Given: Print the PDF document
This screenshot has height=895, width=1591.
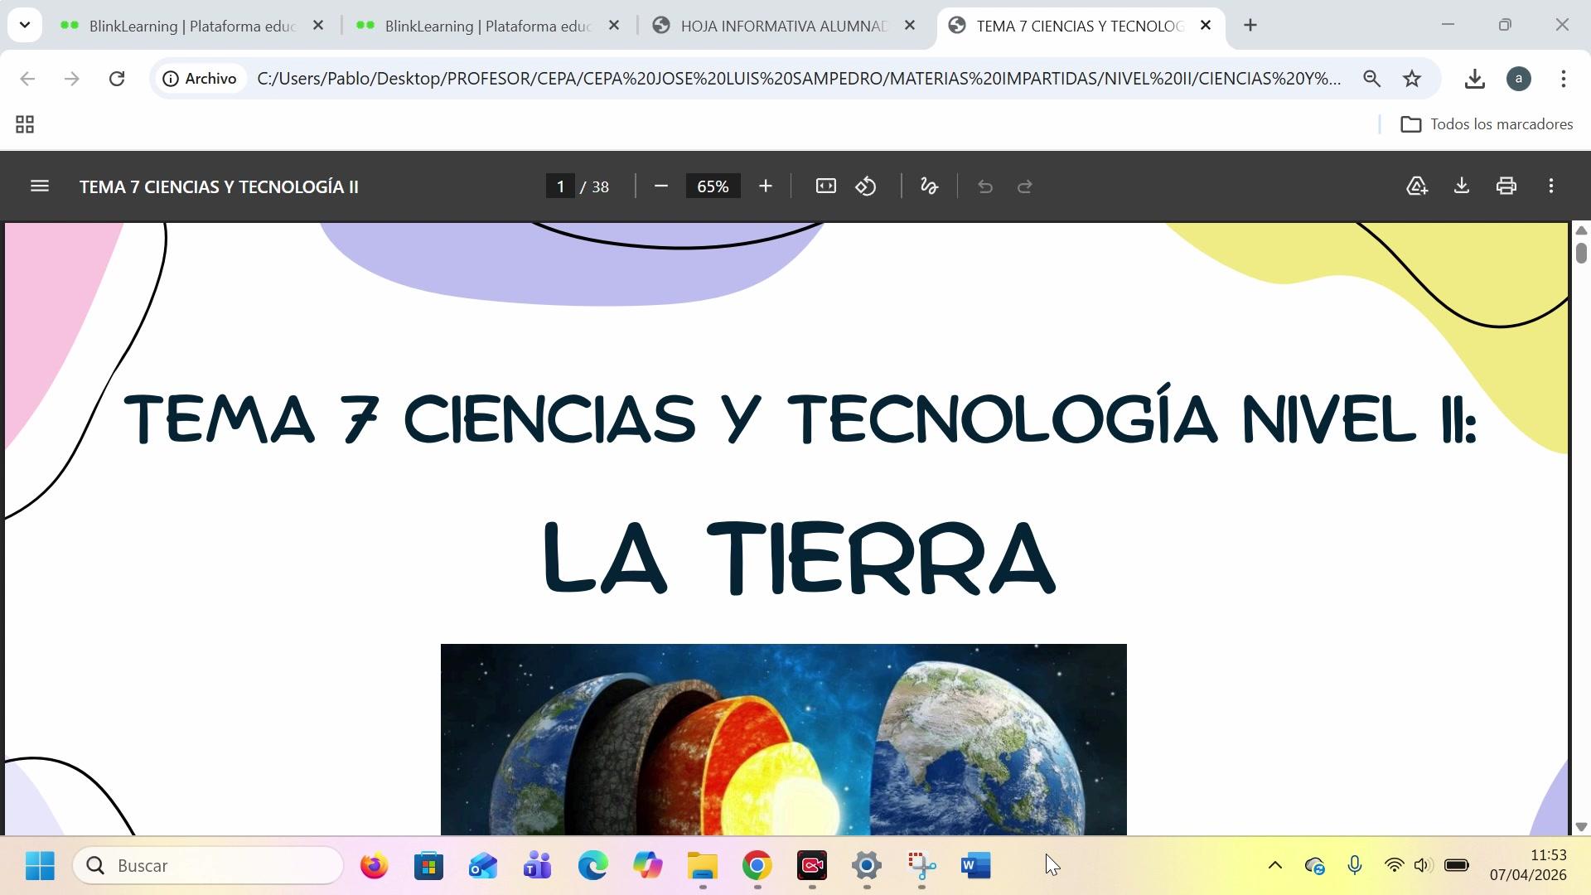Looking at the screenshot, I should (x=1506, y=186).
